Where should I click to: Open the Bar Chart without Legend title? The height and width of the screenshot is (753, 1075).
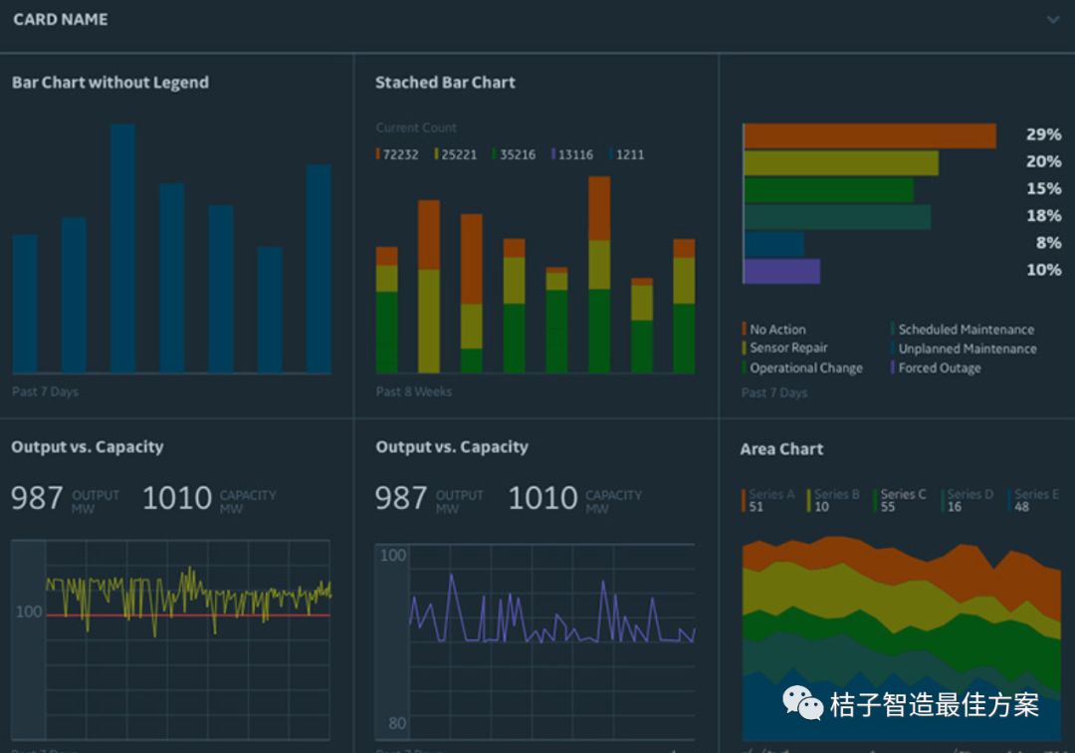tap(110, 83)
